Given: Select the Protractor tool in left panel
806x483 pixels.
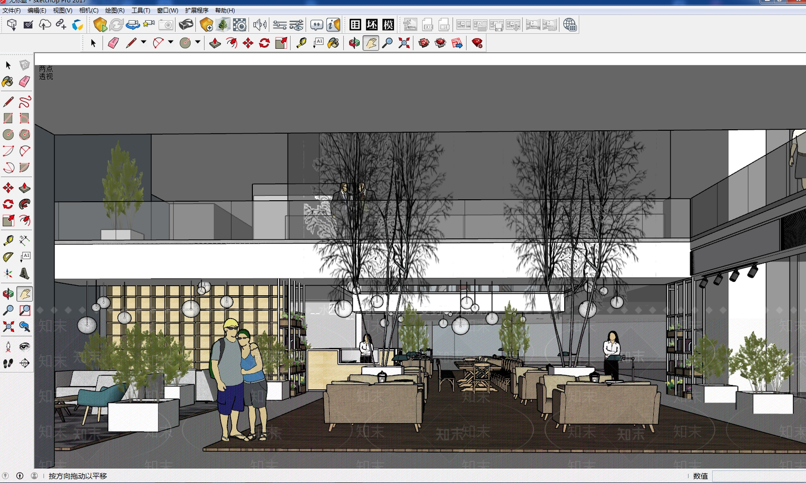Looking at the screenshot, I should pyautogui.click(x=8, y=257).
